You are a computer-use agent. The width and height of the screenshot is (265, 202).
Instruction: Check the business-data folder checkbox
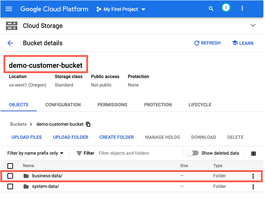[x=10, y=176]
